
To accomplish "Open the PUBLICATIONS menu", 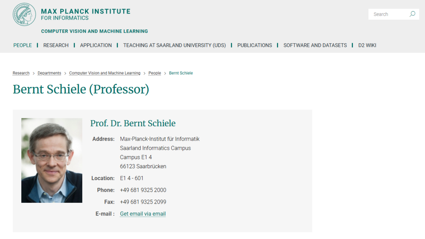I will [255, 45].
